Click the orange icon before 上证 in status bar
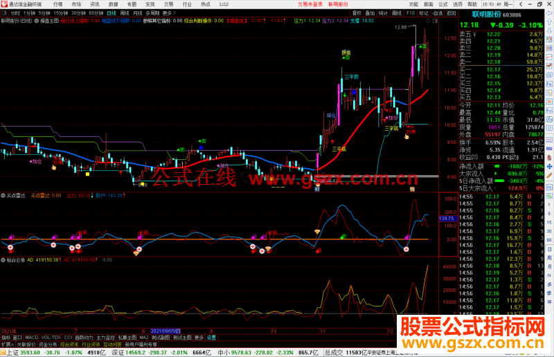The width and height of the screenshot is (554, 357). pyautogui.click(x=3, y=352)
